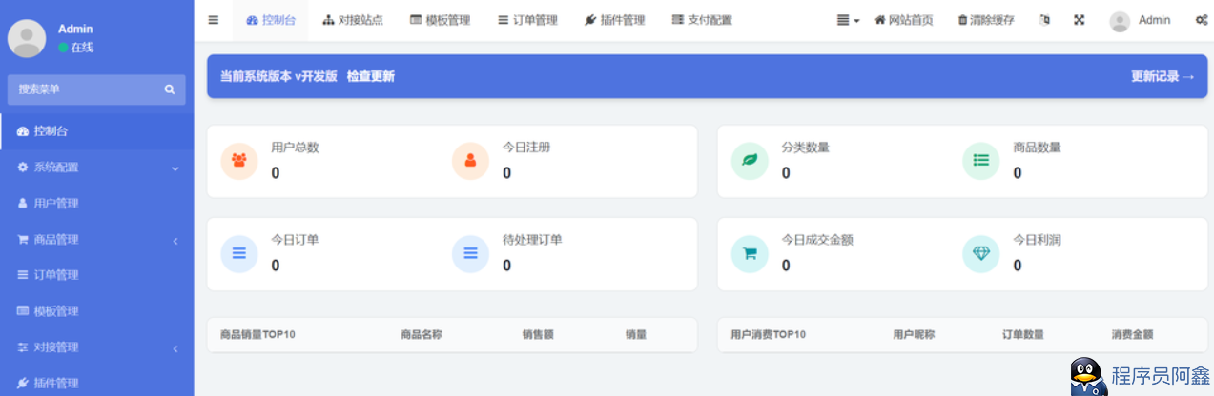Click the language switch icon
1214x396 pixels.
(1044, 20)
